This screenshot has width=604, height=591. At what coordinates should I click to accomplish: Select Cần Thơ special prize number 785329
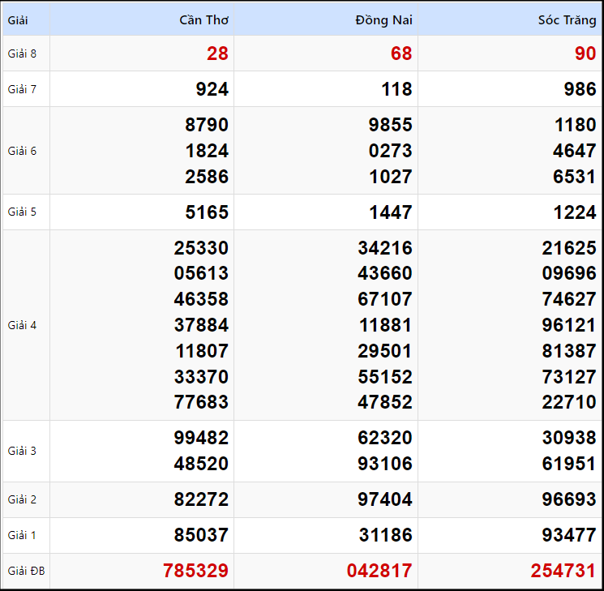(x=195, y=571)
